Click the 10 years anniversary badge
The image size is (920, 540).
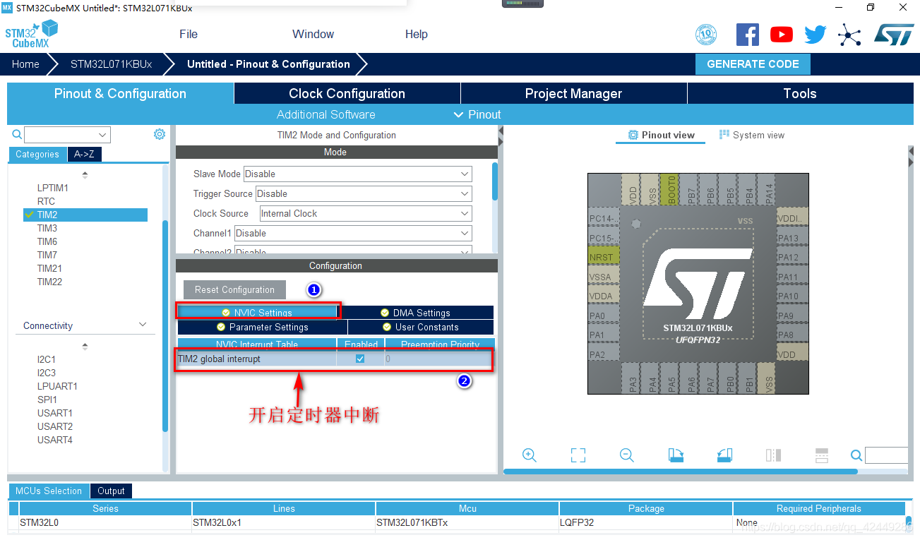[706, 34]
